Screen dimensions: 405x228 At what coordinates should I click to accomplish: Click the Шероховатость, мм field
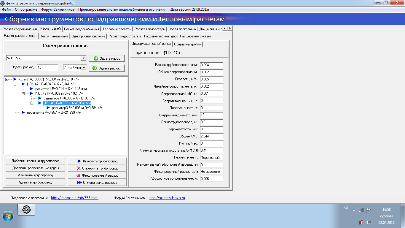pos(212,129)
